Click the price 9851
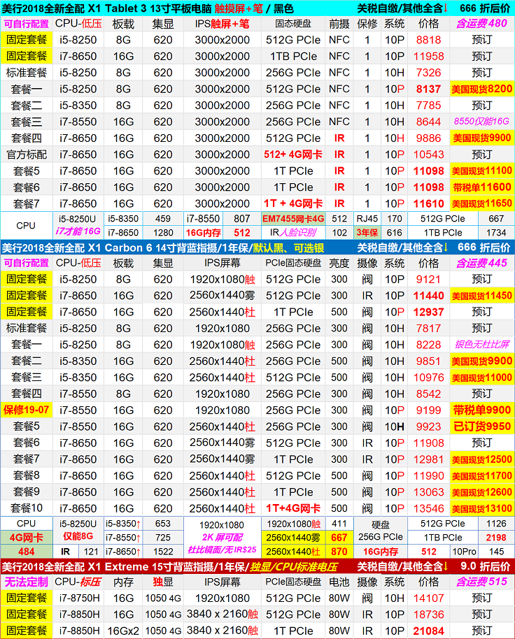The width and height of the screenshot is (515, 639). [428, 361]
